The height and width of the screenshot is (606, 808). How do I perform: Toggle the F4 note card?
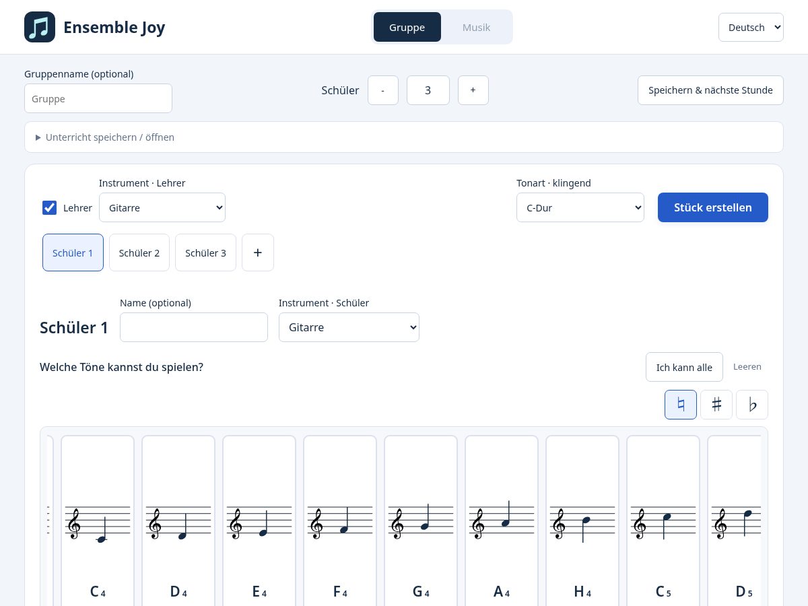[340, 520]
